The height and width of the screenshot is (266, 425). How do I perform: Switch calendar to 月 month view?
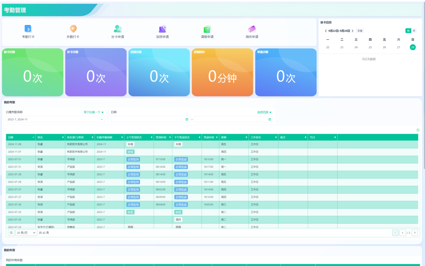tap(414, 31)
